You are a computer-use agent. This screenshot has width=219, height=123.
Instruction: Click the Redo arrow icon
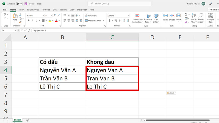(5, 18)
